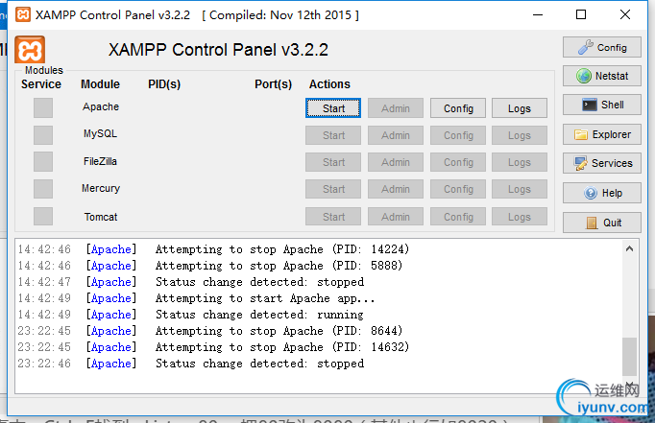Click the log line with PID: 14224
655x423 pixels.
pos(213,249)
